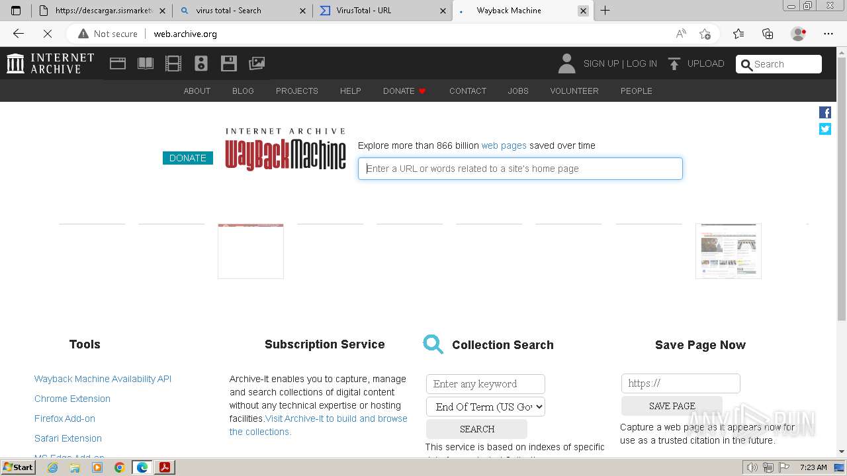Viewport: 847px width, 476px height.
Task: Open the Safari Extension link
Action: 68,438
